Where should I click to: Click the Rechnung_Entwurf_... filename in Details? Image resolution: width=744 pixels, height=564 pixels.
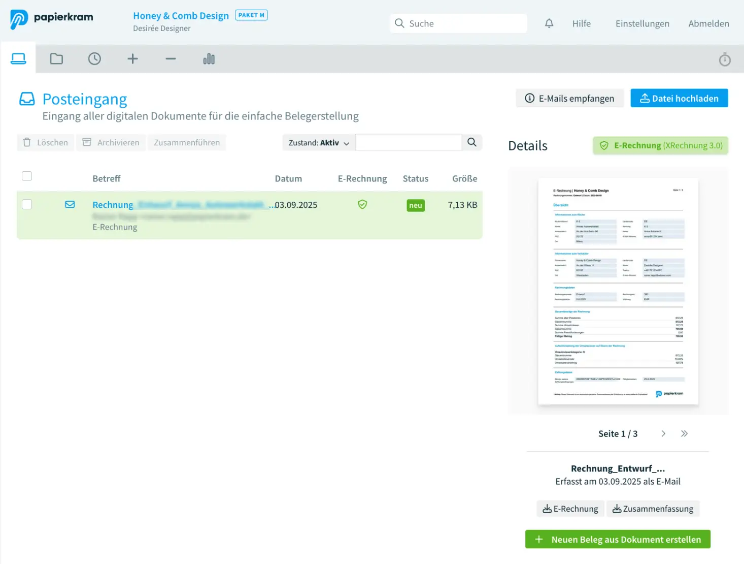[618, 468]
